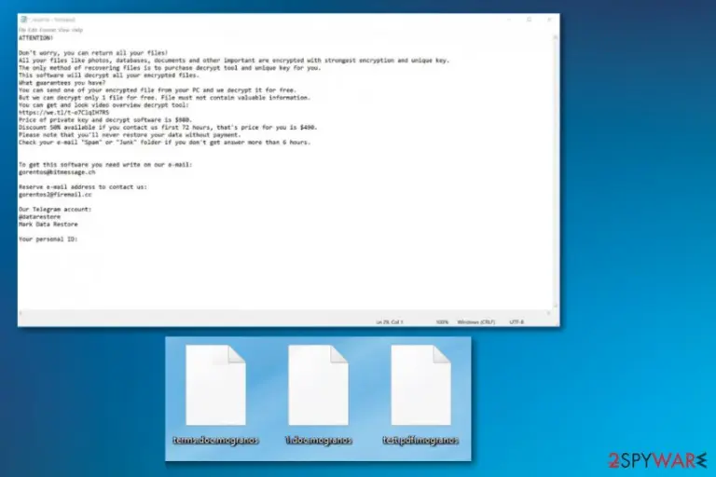Screen dimensions: 716x477
Task: Close the Notepad window
Action: (549, 20)
